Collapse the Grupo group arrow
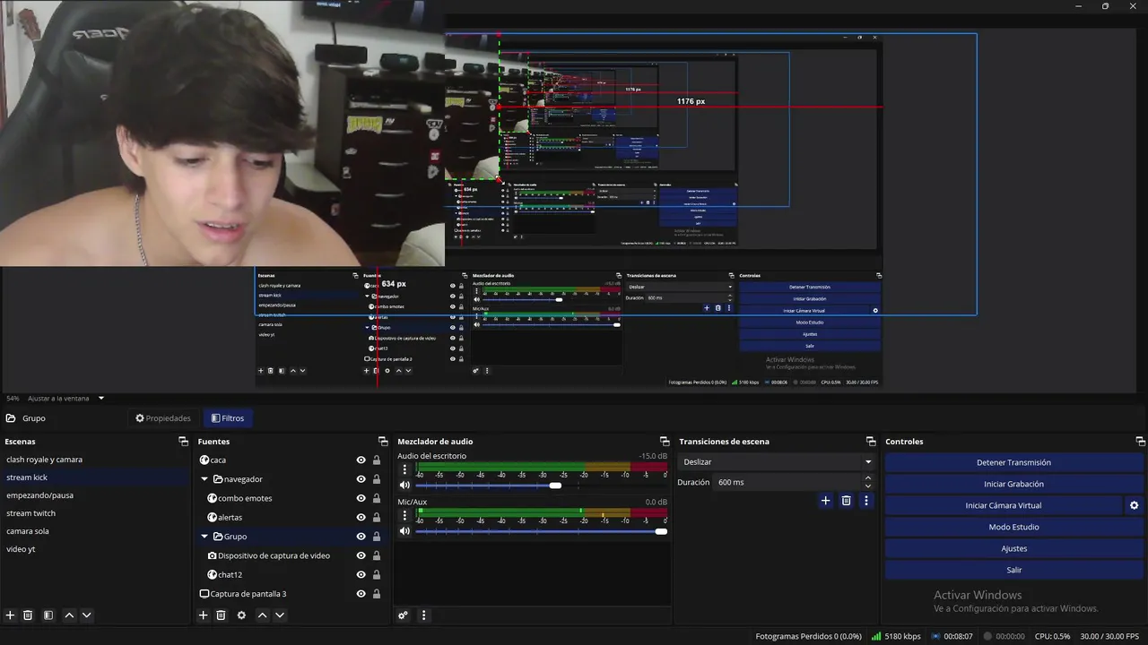This screenshot has height=645, width=1148. 204,537
